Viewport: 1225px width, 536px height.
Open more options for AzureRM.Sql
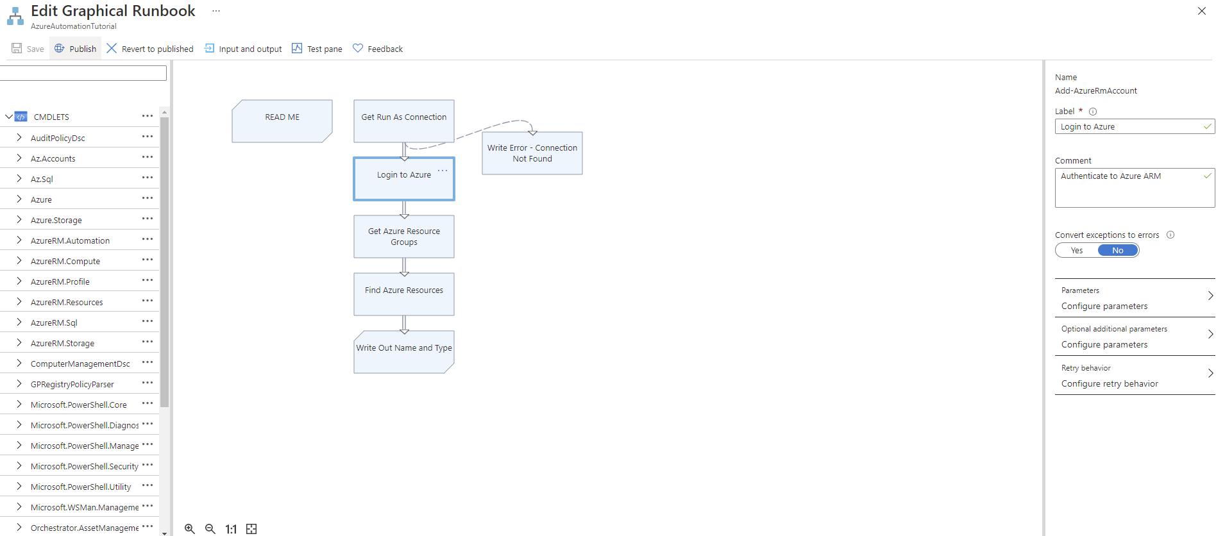148,321
